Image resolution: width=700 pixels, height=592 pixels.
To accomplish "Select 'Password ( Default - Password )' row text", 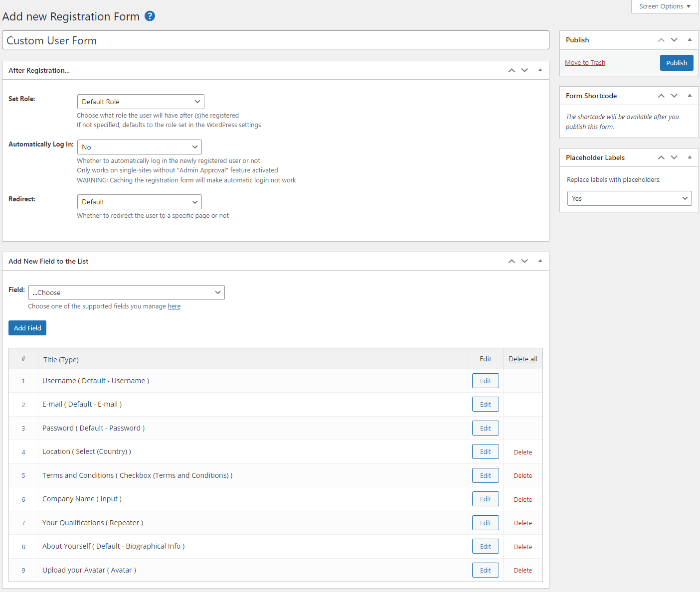I will [x=94, y=428].
